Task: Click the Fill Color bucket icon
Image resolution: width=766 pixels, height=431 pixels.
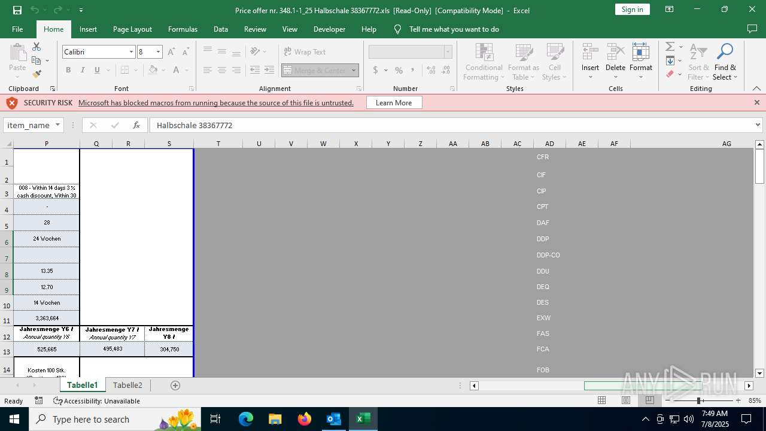Action: coord(153,70)
